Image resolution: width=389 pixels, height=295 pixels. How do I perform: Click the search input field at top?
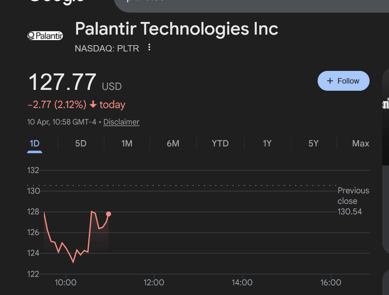[249, 3]
